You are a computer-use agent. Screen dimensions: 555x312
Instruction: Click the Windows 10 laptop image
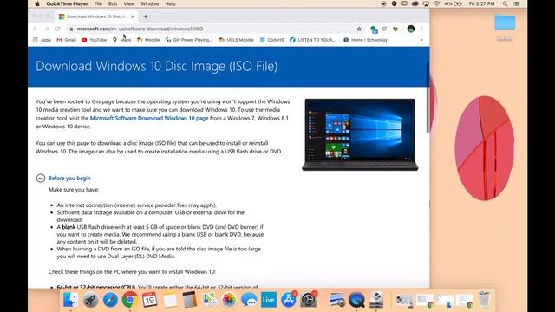pos(360,135)
